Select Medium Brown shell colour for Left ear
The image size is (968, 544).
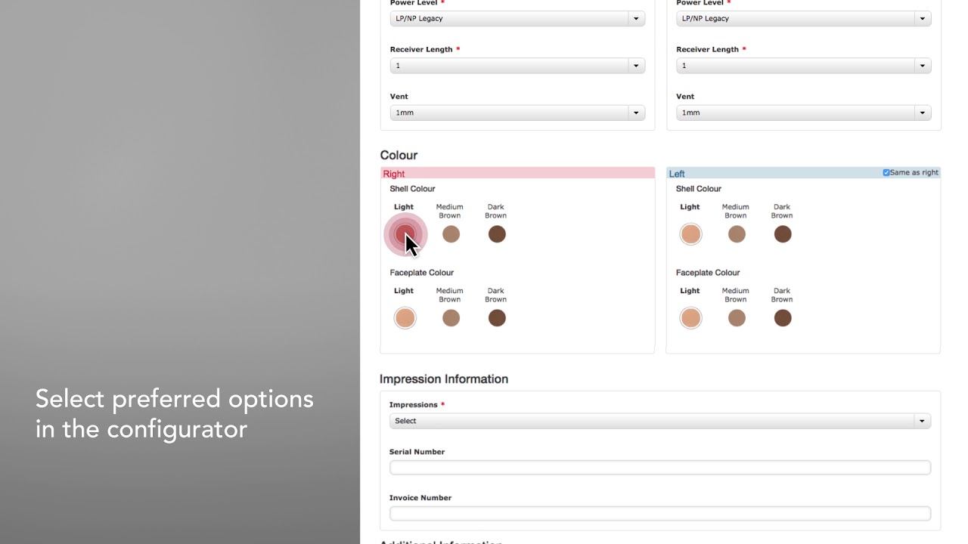[737, 234]
